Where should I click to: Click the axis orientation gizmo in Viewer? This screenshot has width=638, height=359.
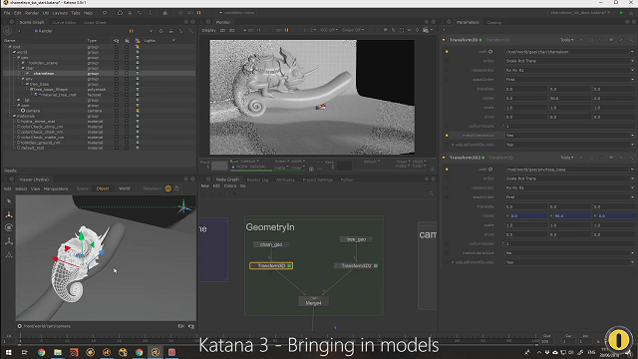click(183, 206)
